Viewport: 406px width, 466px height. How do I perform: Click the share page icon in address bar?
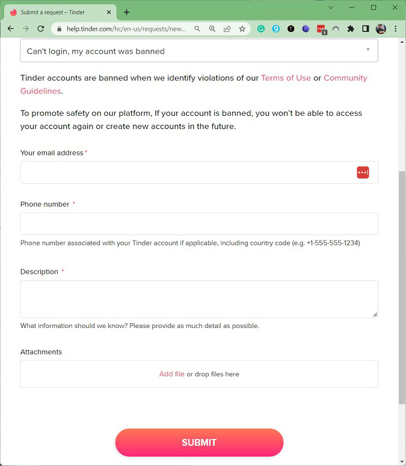point(227,28)
